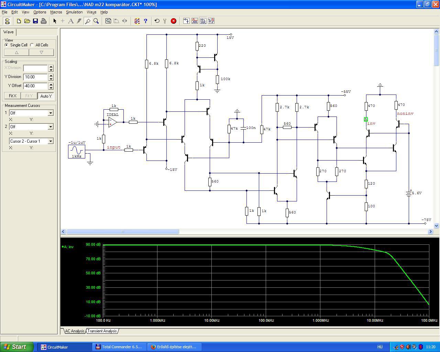Click the schematic horizontal scrollbar thumb

click(x=122, y=232)
